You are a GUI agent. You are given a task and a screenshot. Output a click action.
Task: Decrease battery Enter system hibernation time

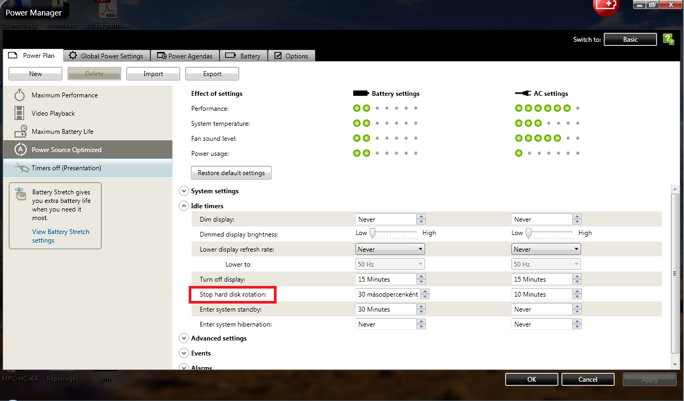421,327
